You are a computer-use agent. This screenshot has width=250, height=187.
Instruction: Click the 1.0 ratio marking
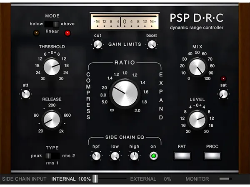[x=125, y=73]
